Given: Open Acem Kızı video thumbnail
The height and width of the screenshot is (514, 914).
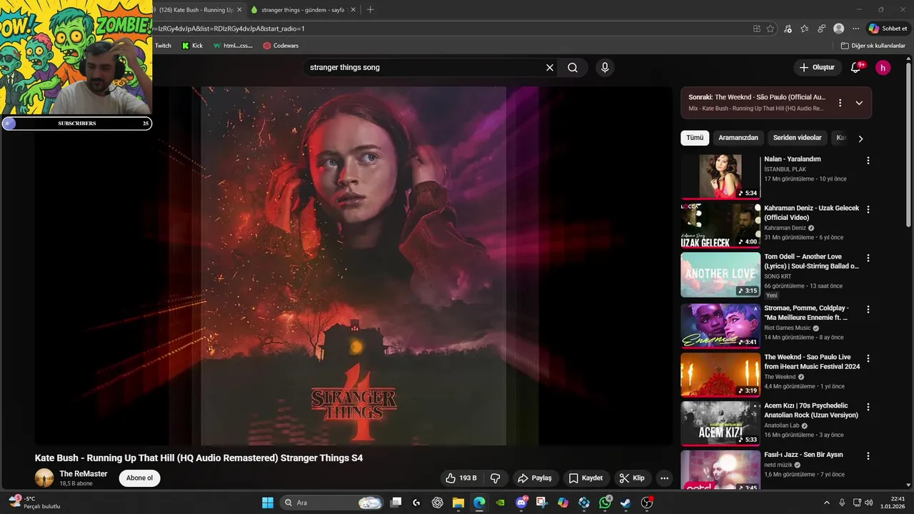Looking at the screenshot, I should tap(720, 423).
